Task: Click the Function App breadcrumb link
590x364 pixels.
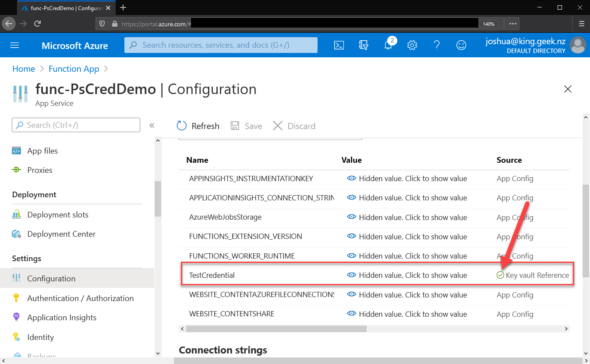Action: pyautogui.click(x=74, y=69)
